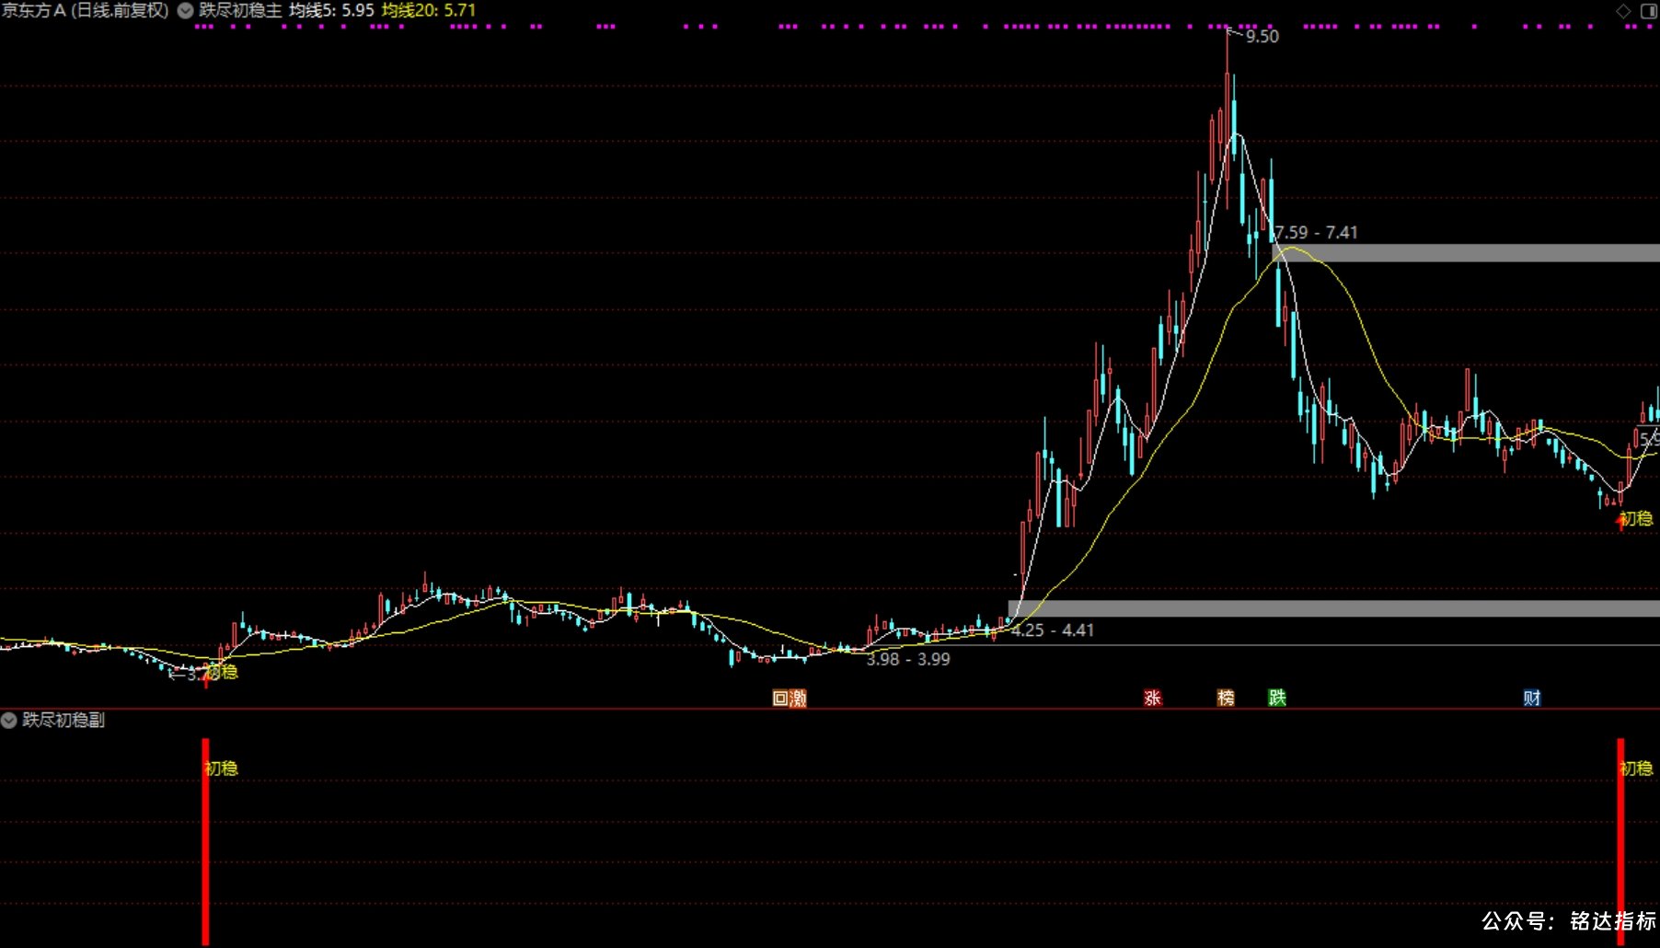
Task: Click the 激 event marker icon
Action: tap(798, 698)
